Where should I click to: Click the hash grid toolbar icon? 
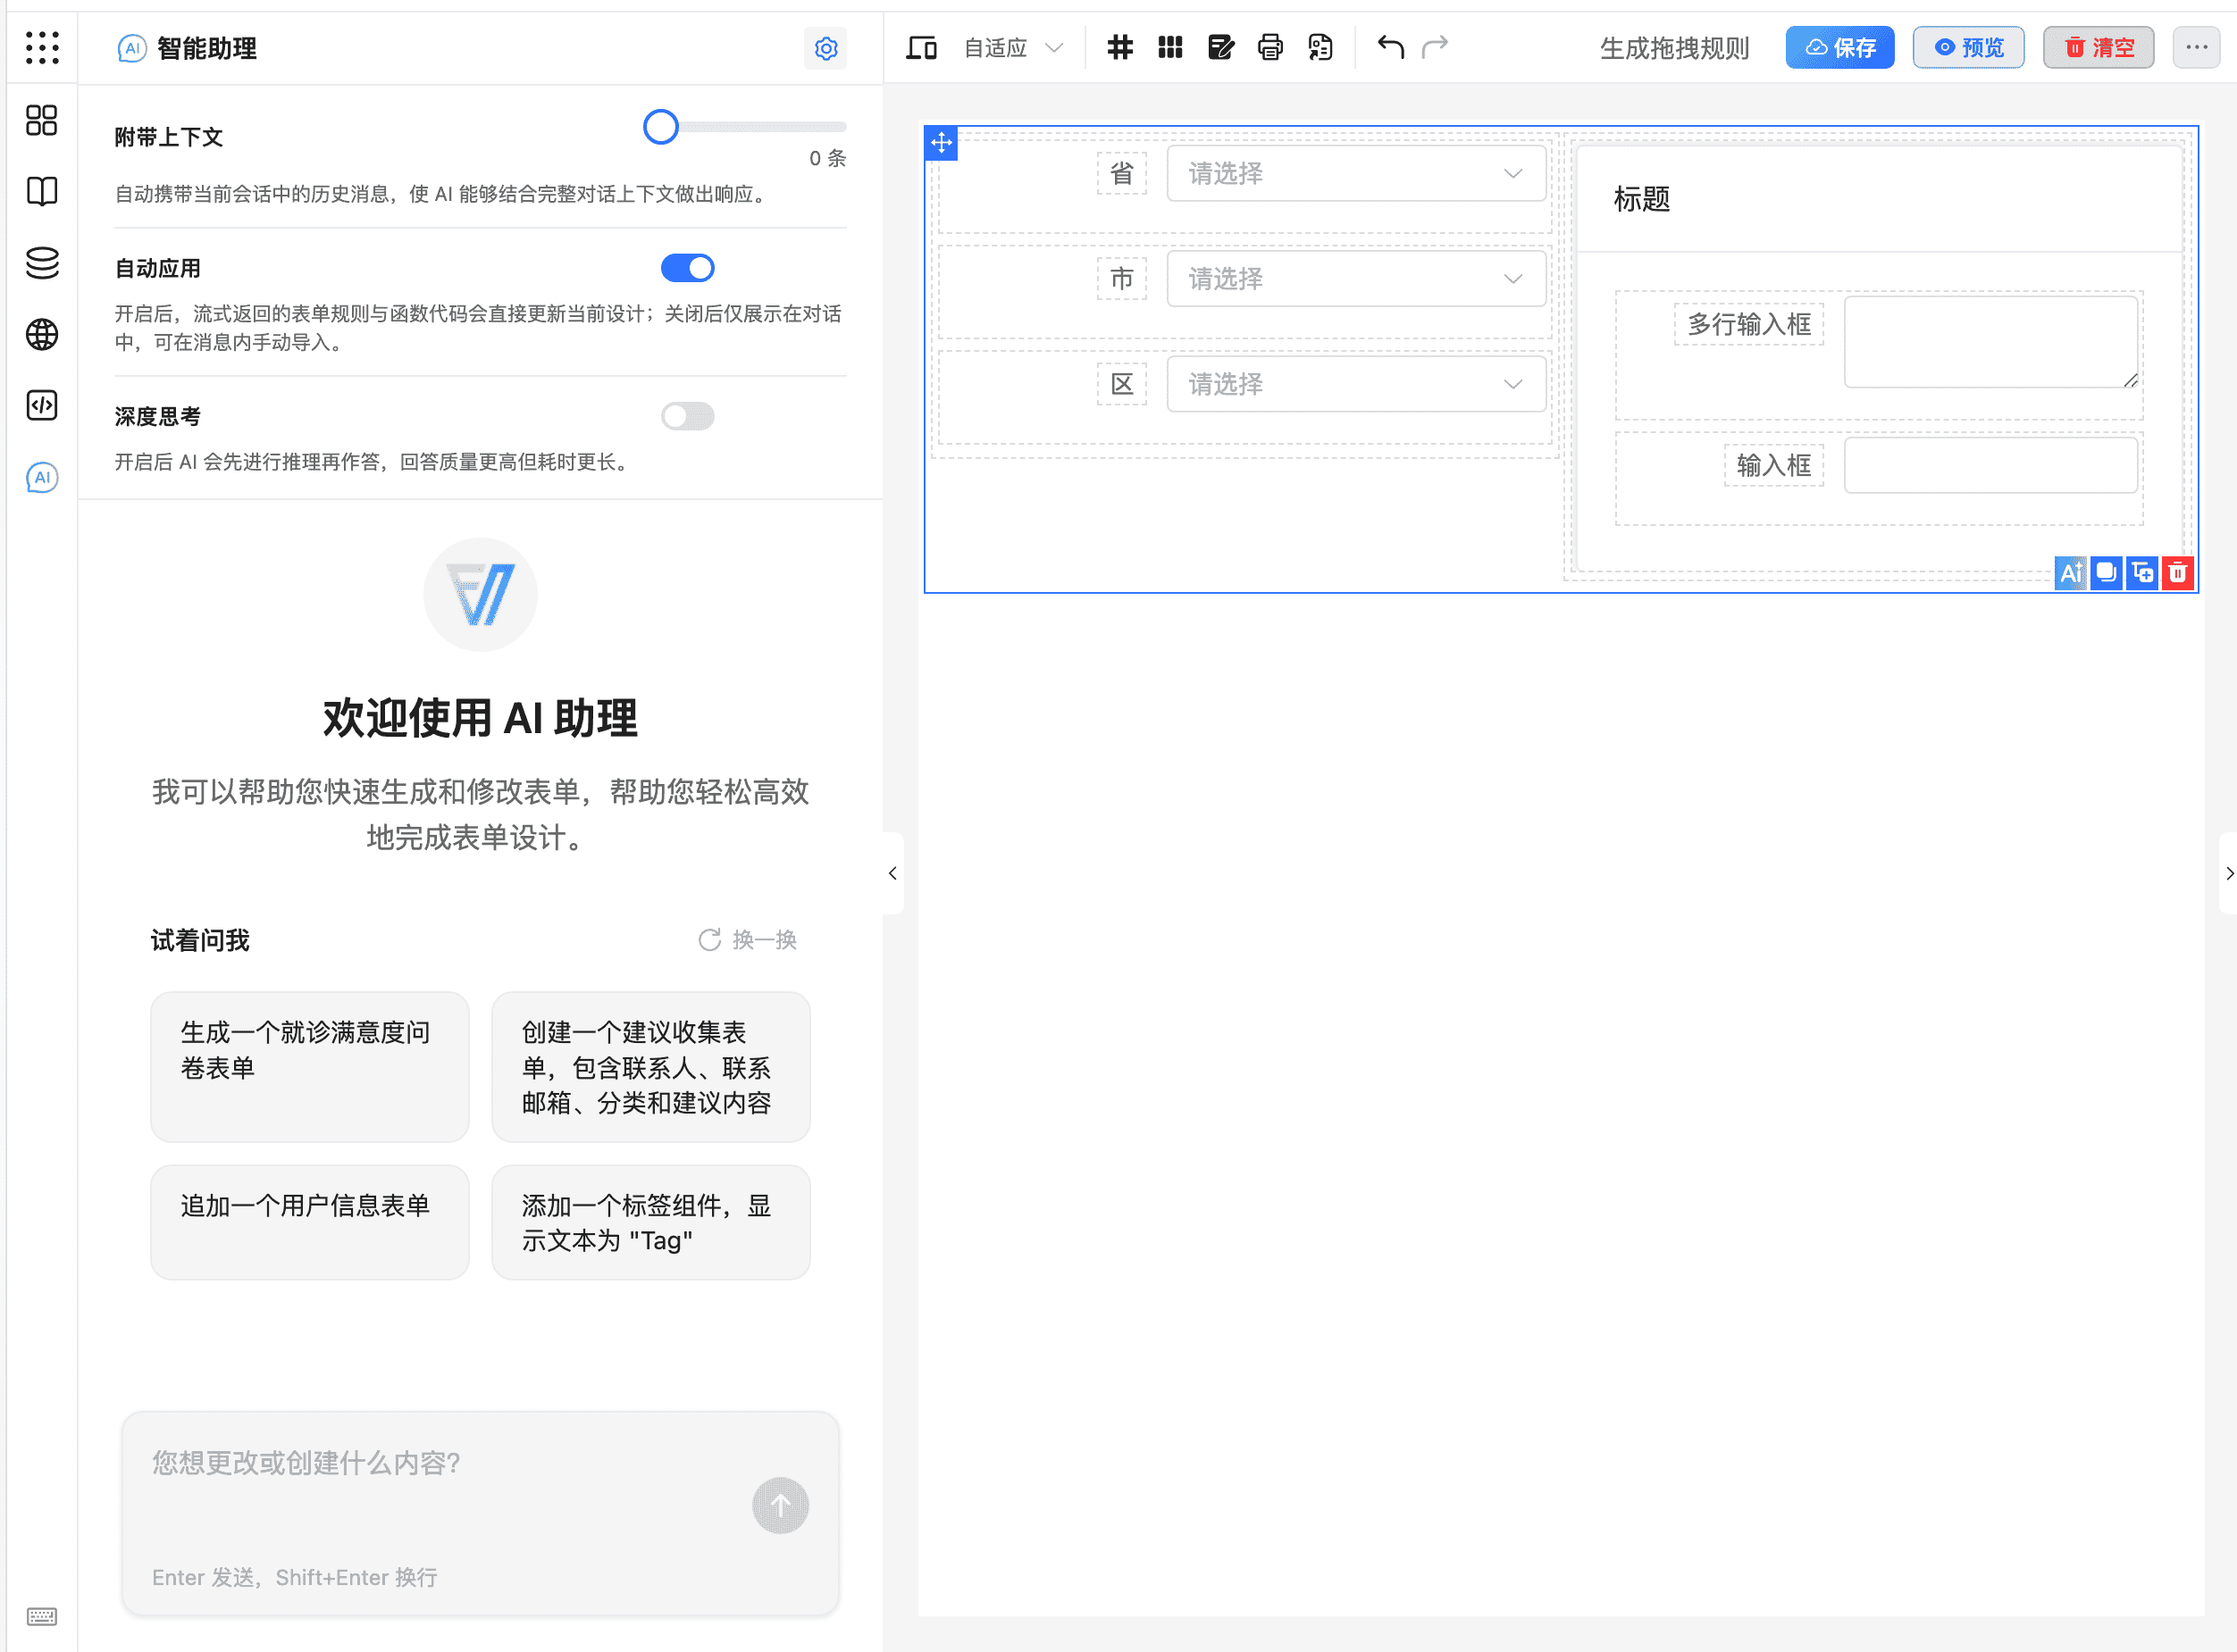click(x=1120, y=47)
